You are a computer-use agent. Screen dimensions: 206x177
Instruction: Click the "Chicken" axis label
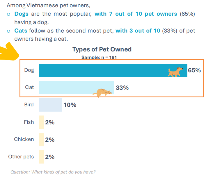coord(24,139)
